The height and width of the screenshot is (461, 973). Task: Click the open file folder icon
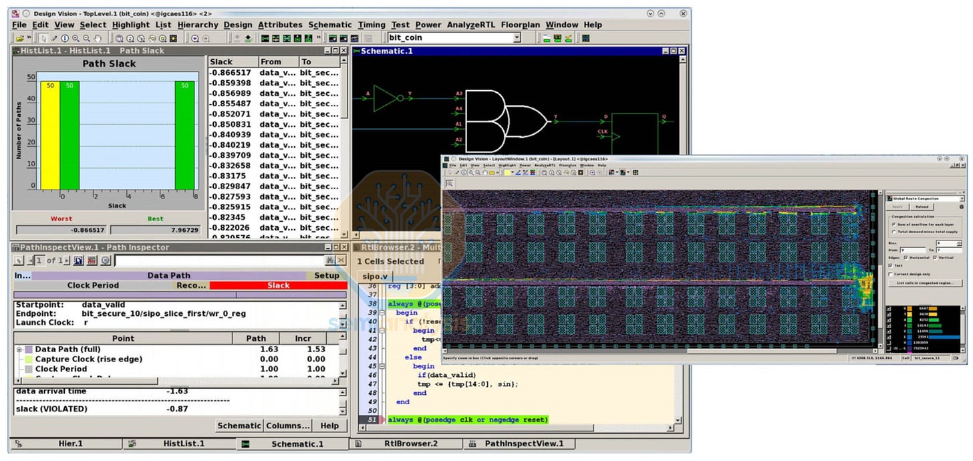point(20,38)
